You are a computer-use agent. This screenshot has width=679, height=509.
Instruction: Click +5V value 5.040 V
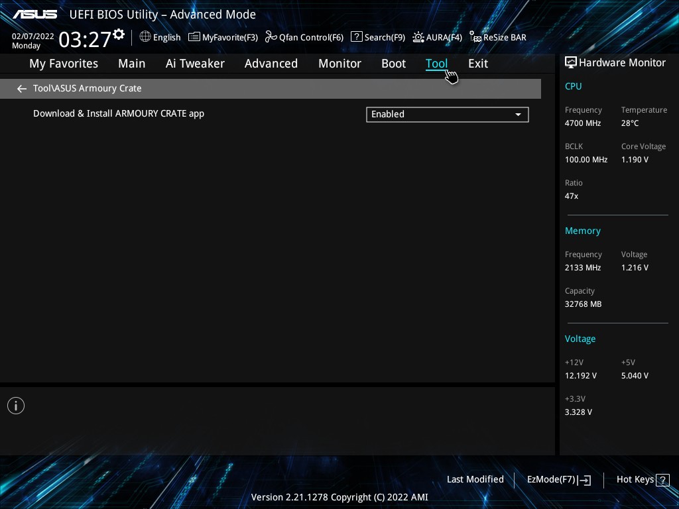pyautogui.click(x=635, y=376)
